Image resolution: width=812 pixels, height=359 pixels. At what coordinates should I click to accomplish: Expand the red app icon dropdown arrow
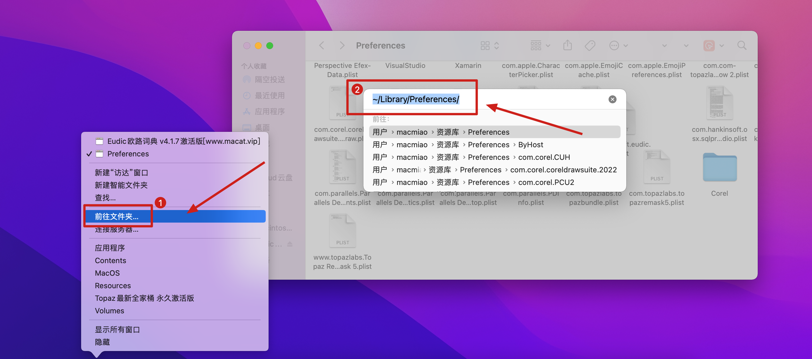(721, 46)
